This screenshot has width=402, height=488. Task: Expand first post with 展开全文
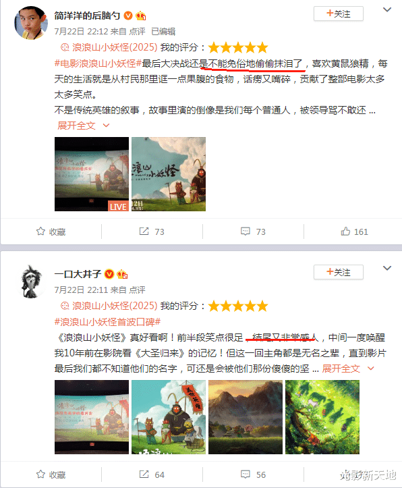[x=84, y=126]
